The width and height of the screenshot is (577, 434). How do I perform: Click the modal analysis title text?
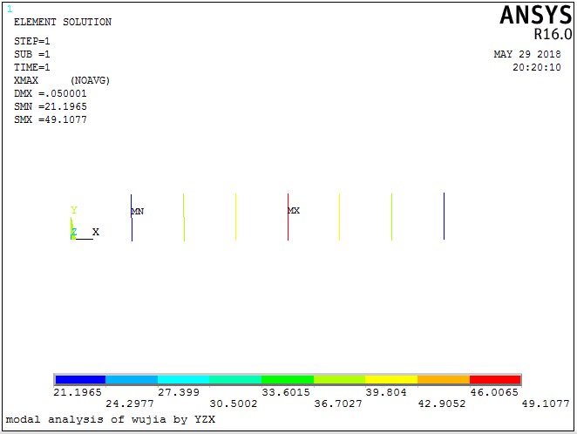click(110, 419)
